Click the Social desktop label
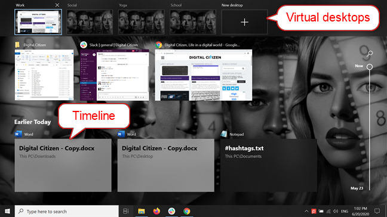This screenshot has height=217, width=387. [x=72, y=5]
